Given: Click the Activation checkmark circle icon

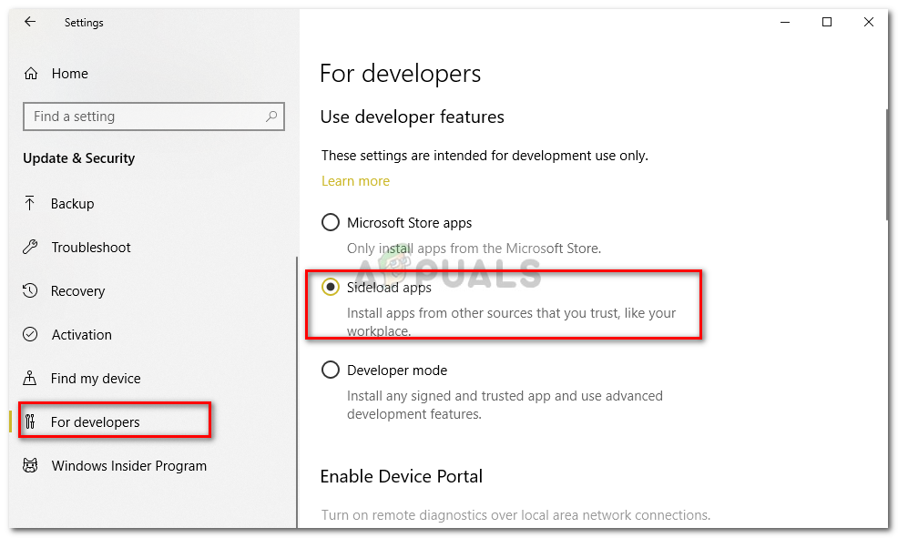Looking at the screenshot, I should pyautogui.click(x=30, y=335).
